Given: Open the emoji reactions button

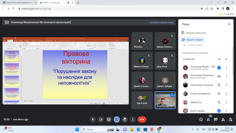Looking at the screenshot, I should coord(109,119).
